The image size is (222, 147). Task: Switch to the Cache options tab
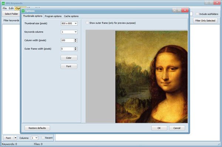[71, 16]
